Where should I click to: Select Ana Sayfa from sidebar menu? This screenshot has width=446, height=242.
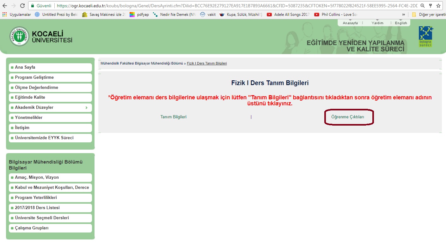pos(25,67)
